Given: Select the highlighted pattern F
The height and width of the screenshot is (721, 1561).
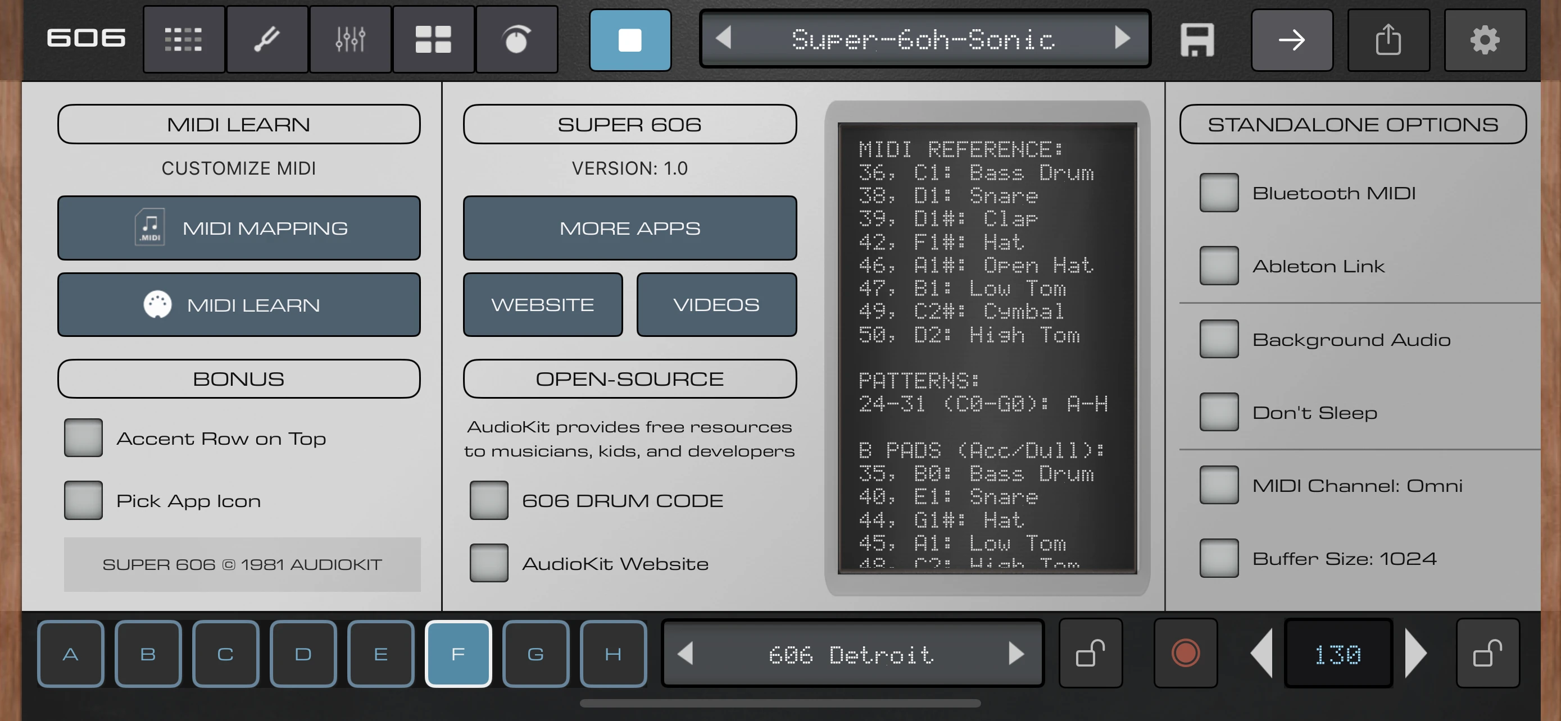Looking at the screenshot, I should pos(458,654).
